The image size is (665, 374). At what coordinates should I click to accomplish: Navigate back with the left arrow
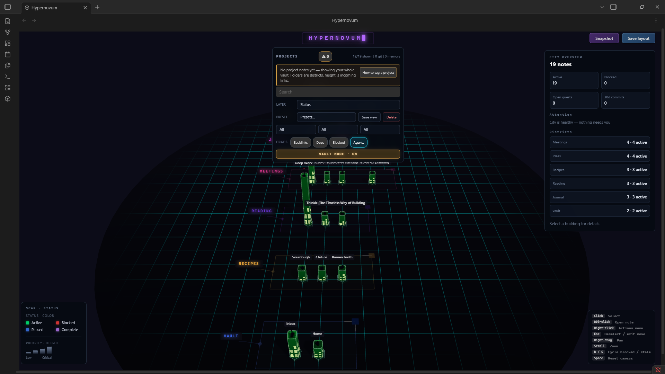tap(24, 20)
